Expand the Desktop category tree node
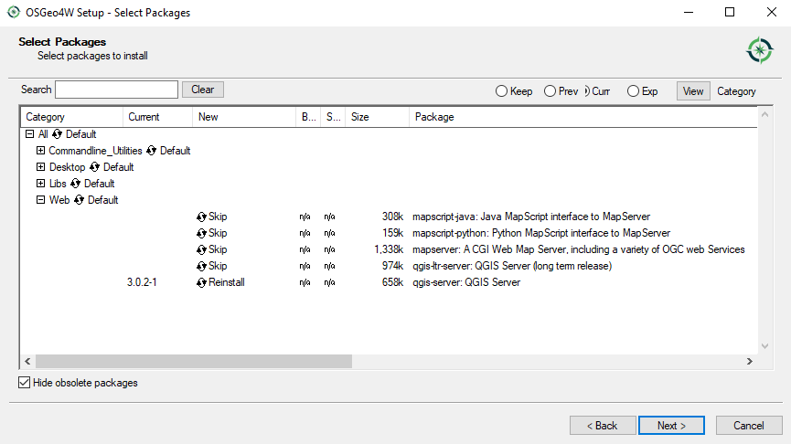This screenshot has height=444, width=791. pos(40,167)
